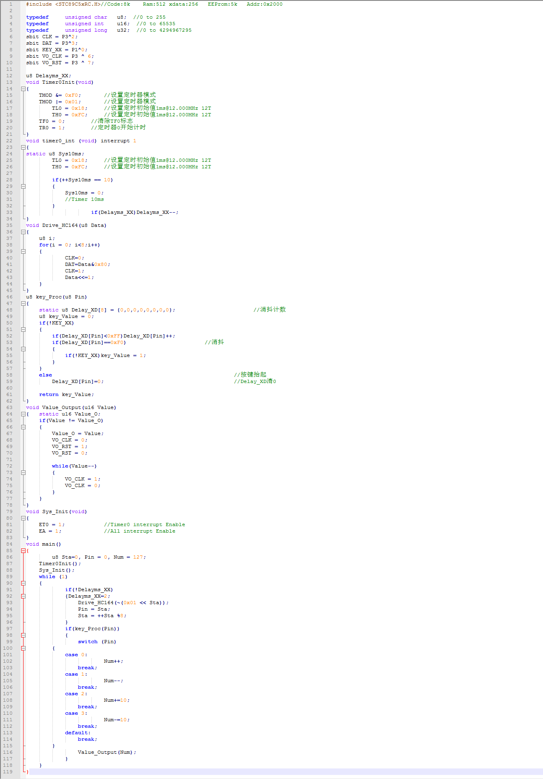Select line by clicking line number 27

[9, 173]
